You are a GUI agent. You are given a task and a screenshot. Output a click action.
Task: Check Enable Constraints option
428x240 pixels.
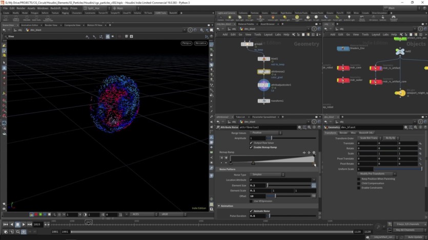tap(359, 188)
